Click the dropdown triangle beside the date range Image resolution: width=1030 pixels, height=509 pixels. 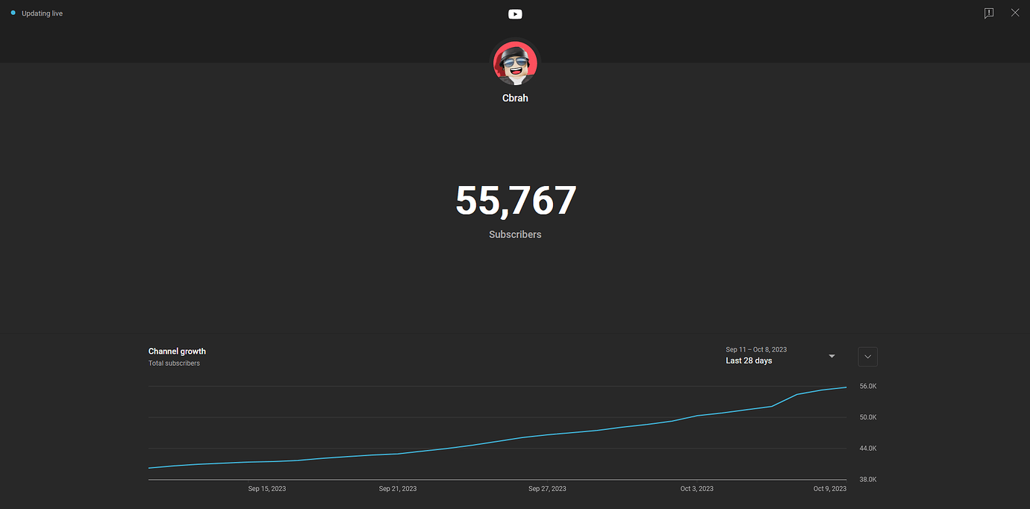[831, 356]
